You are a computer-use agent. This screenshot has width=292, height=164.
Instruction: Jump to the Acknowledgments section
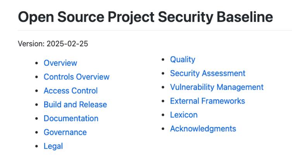click(203, 129)
